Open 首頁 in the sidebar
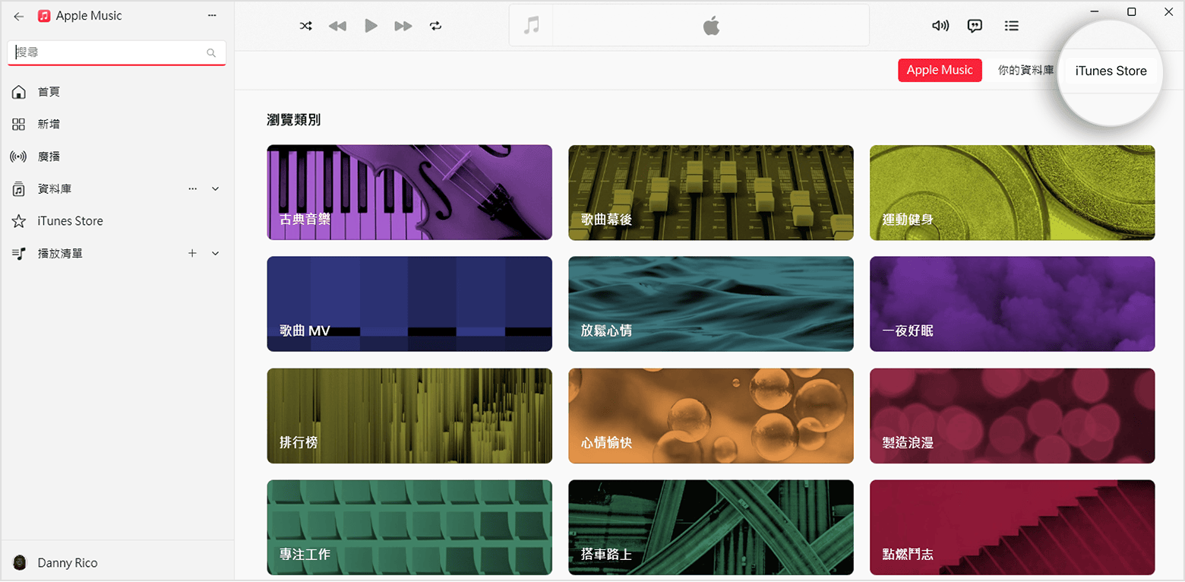 [117, 92]
